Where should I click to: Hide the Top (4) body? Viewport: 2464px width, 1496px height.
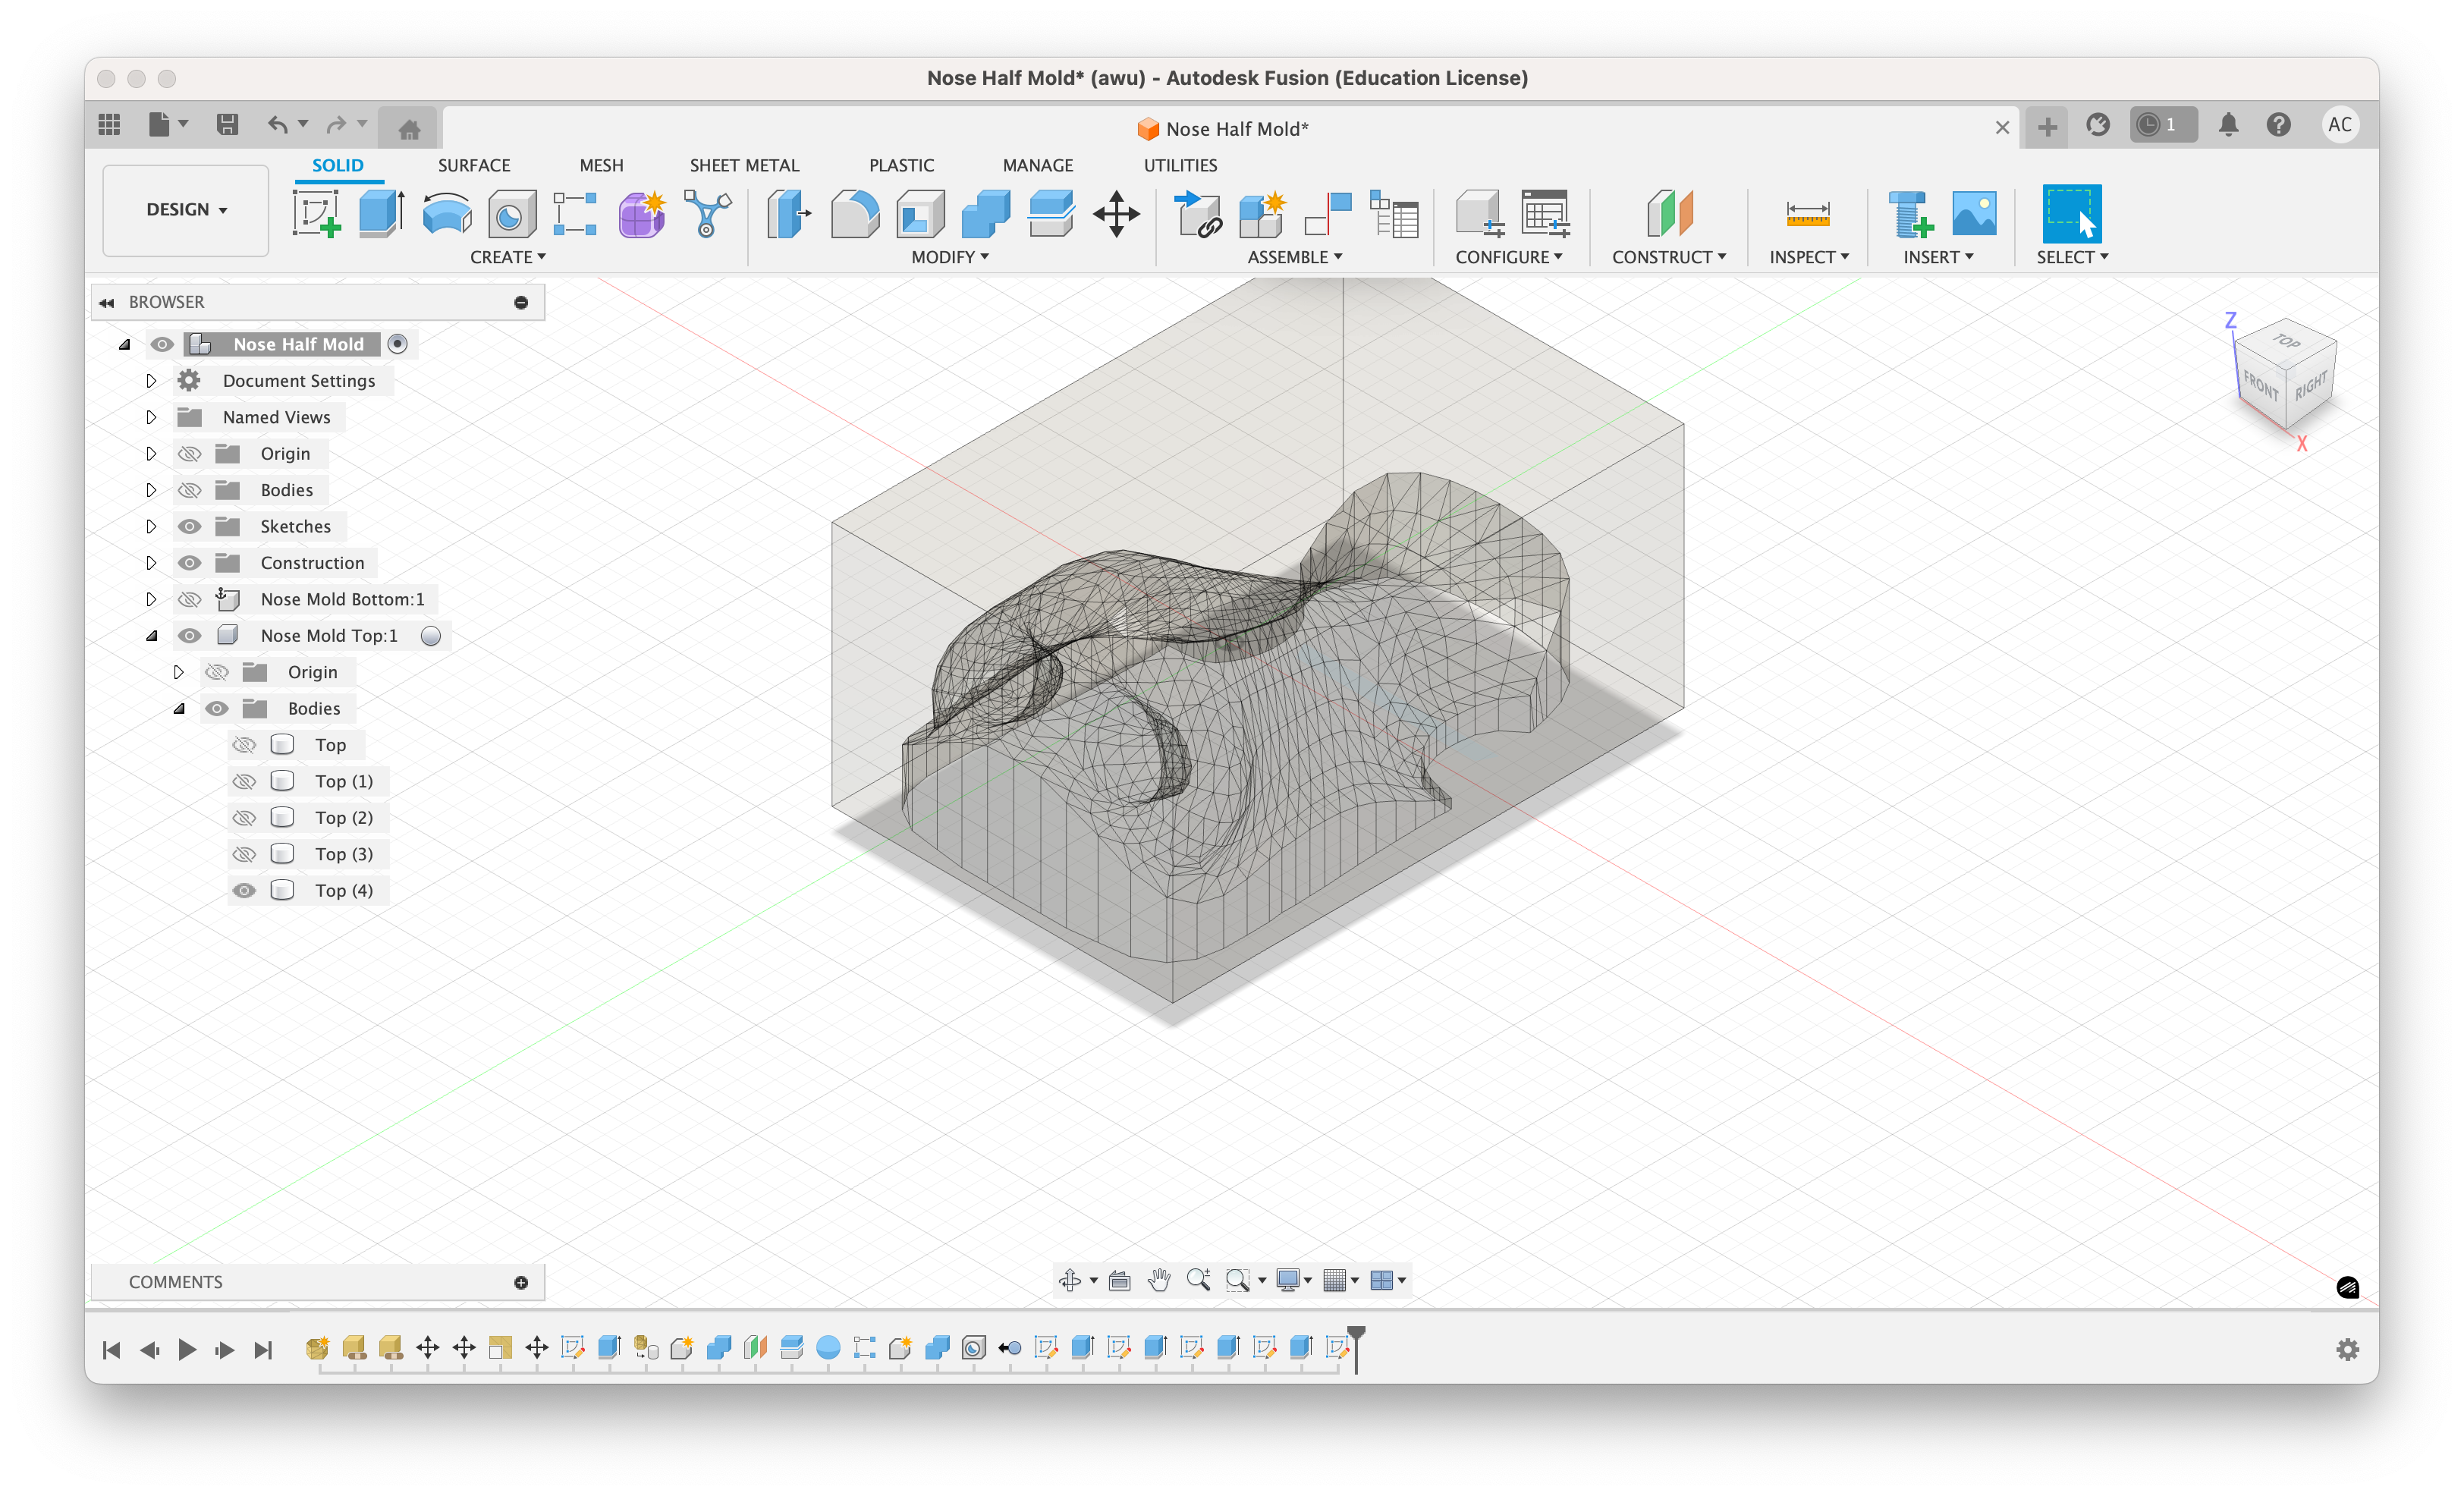click(x=244, y=890)
